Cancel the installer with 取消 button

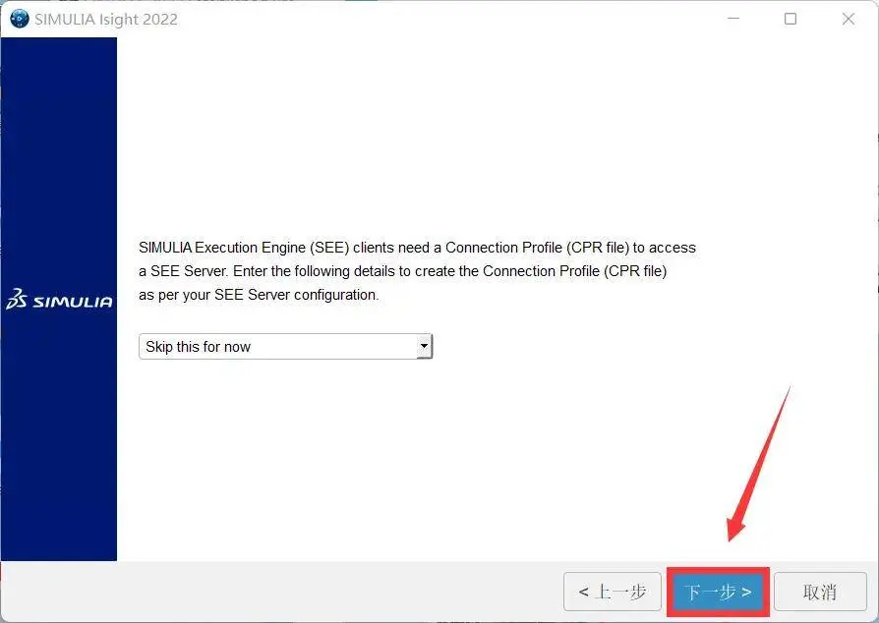click(x=820, y=592)
